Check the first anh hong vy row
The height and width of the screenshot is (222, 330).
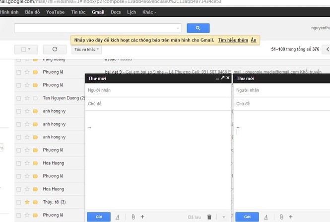click(x=19, y=111)
